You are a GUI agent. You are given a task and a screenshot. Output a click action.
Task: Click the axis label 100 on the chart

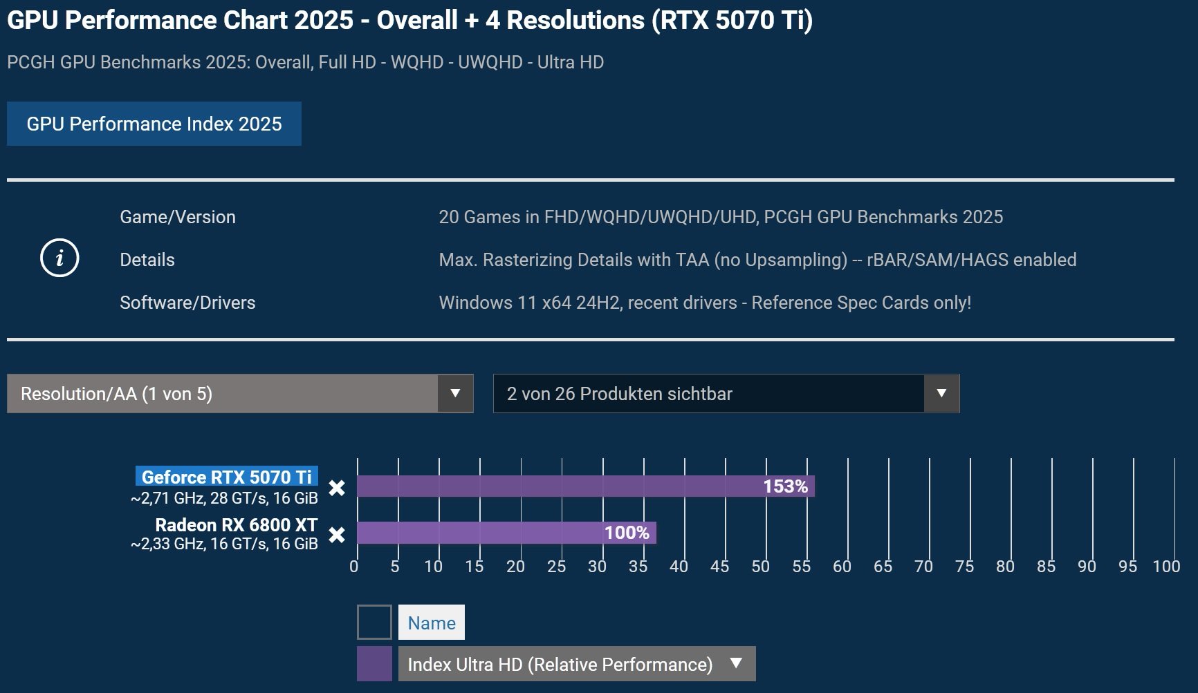coord(1166,567)
